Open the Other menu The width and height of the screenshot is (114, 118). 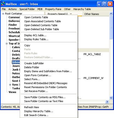67,9
